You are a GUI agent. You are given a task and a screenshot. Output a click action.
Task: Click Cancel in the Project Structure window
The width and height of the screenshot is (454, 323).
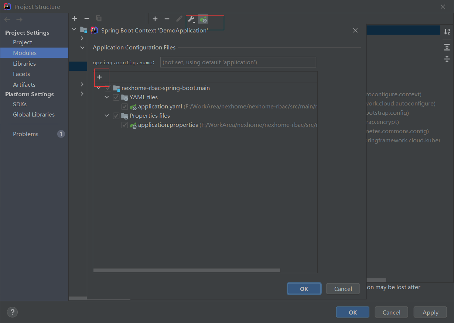click(x=391, y=312)
